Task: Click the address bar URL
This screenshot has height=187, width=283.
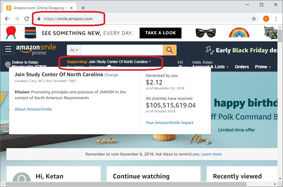Action: tap(68, 19)
